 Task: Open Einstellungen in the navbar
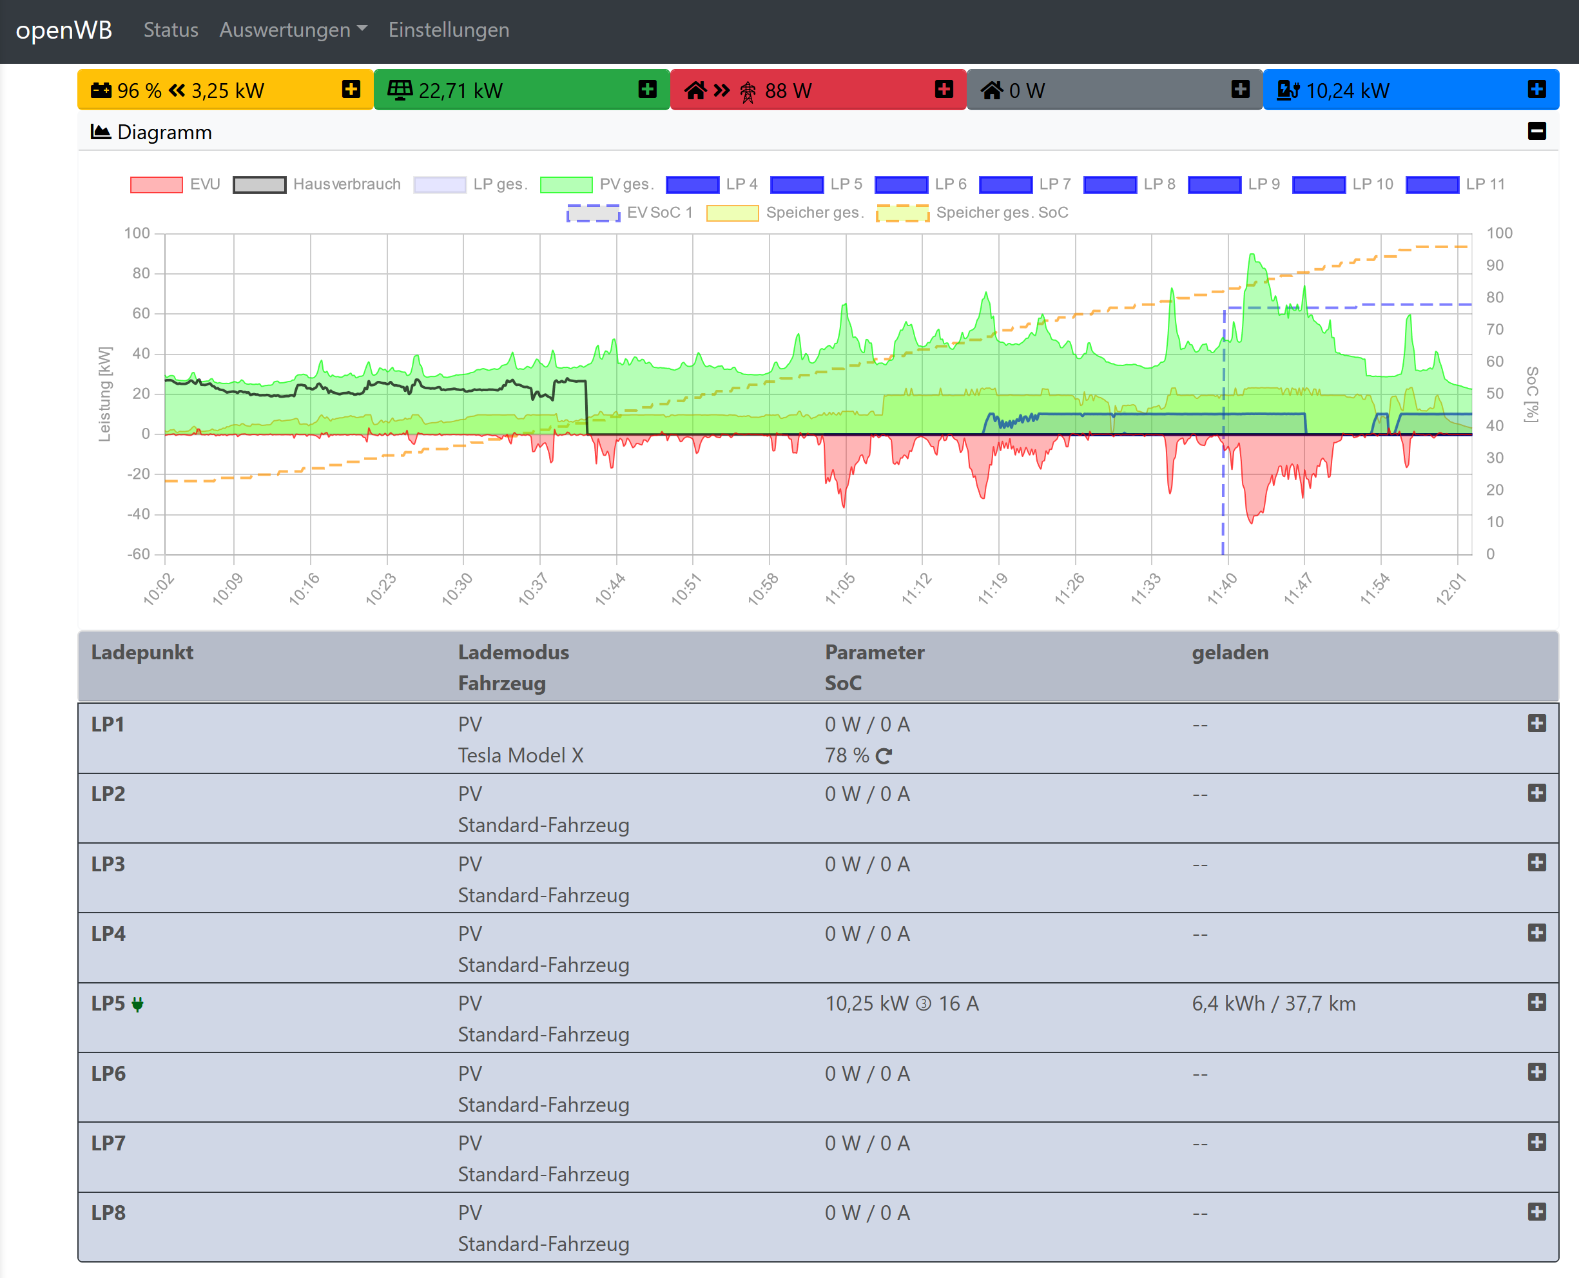(449, 30)
